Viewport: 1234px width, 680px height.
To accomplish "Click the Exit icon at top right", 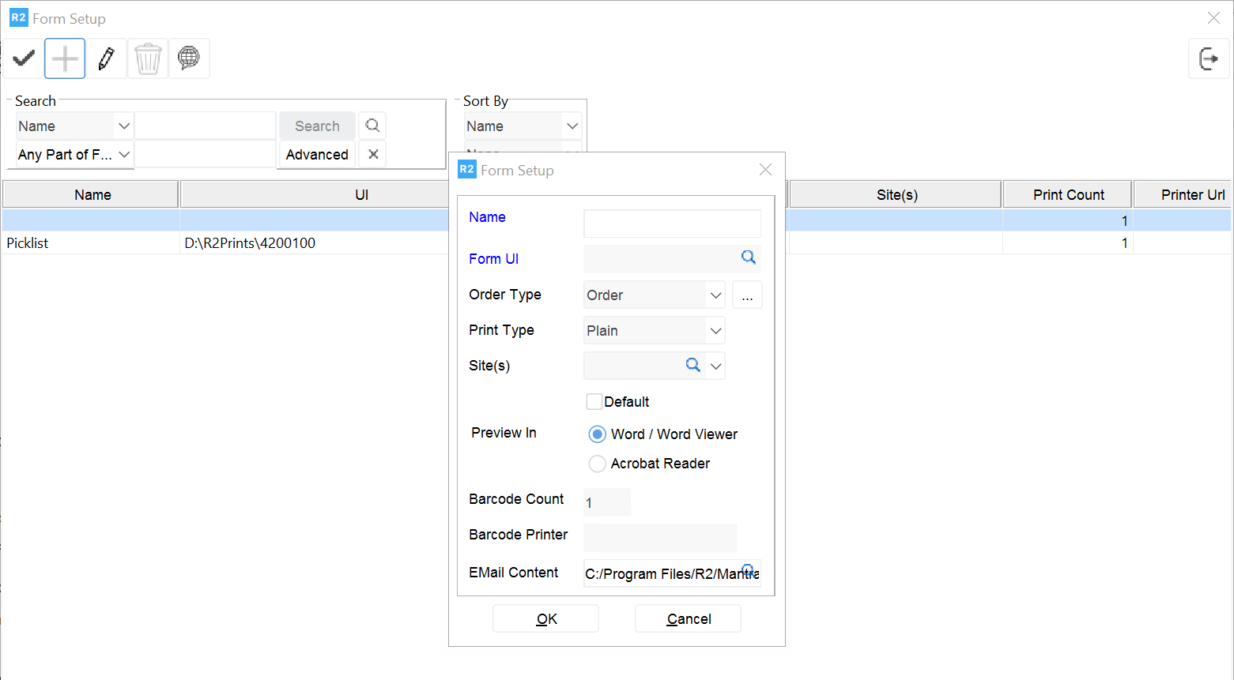I will [1209, 58].
